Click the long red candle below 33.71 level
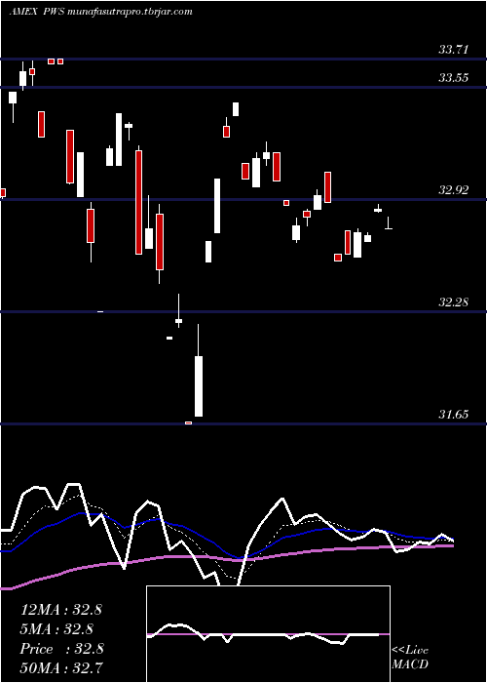This screenshot has height=683, width=487. pos(138,202)
